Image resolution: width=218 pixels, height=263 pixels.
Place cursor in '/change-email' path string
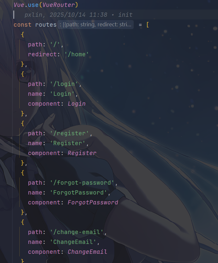pos(76,232)
